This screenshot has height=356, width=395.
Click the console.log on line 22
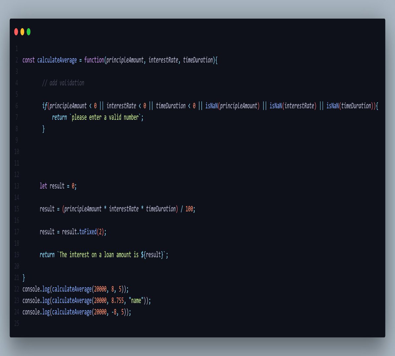tap(36, 289)
